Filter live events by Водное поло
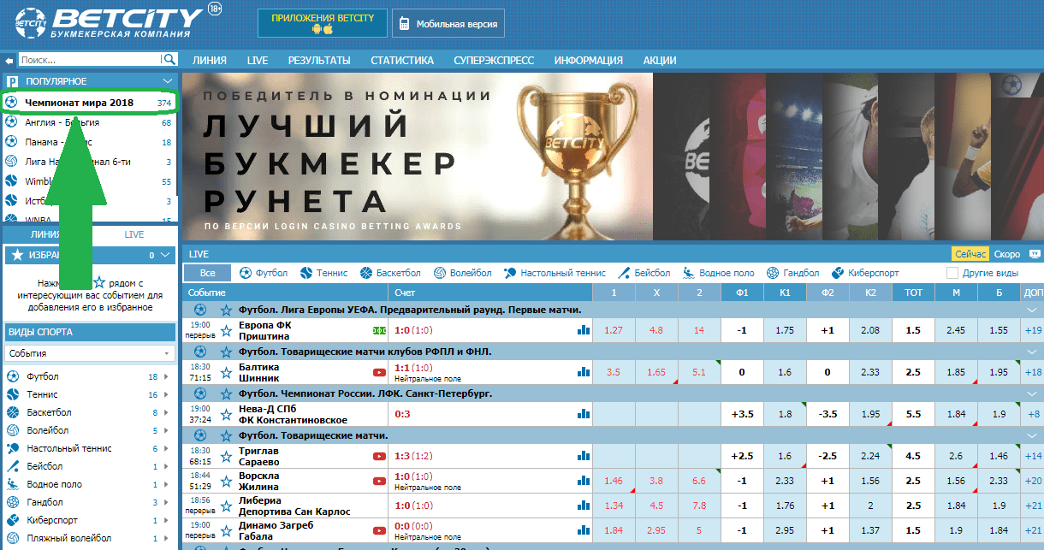The width and height of the screenshot is (1044, 550). 718,273
